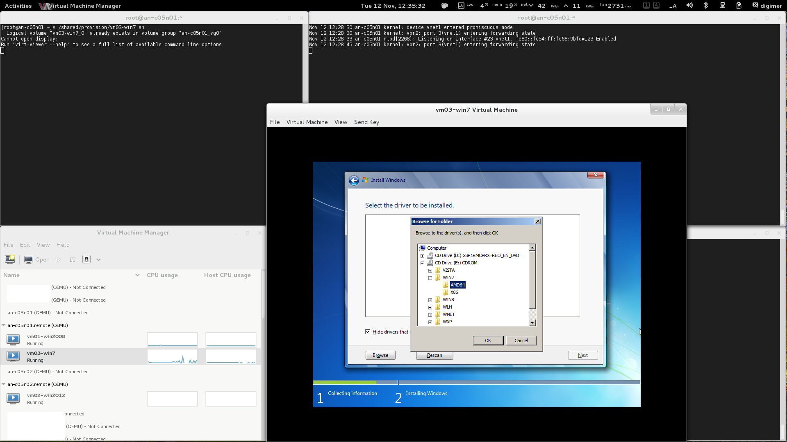Open the clock Tue 12 Nov calendar
This screenshot has width=787, height=442.
pos(393,6)
